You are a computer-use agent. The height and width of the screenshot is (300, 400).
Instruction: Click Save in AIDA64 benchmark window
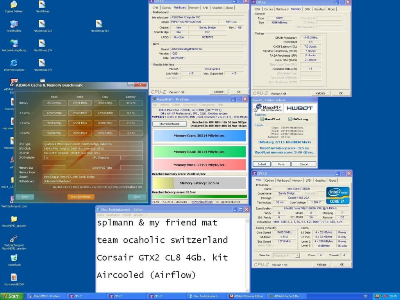pyautogui.click(x=25, y=197)
